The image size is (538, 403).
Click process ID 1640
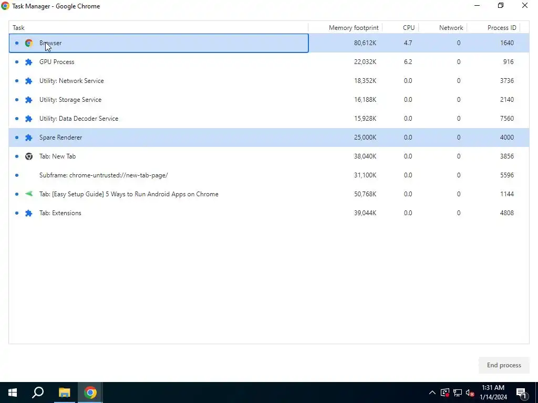(x=507, y=43)
